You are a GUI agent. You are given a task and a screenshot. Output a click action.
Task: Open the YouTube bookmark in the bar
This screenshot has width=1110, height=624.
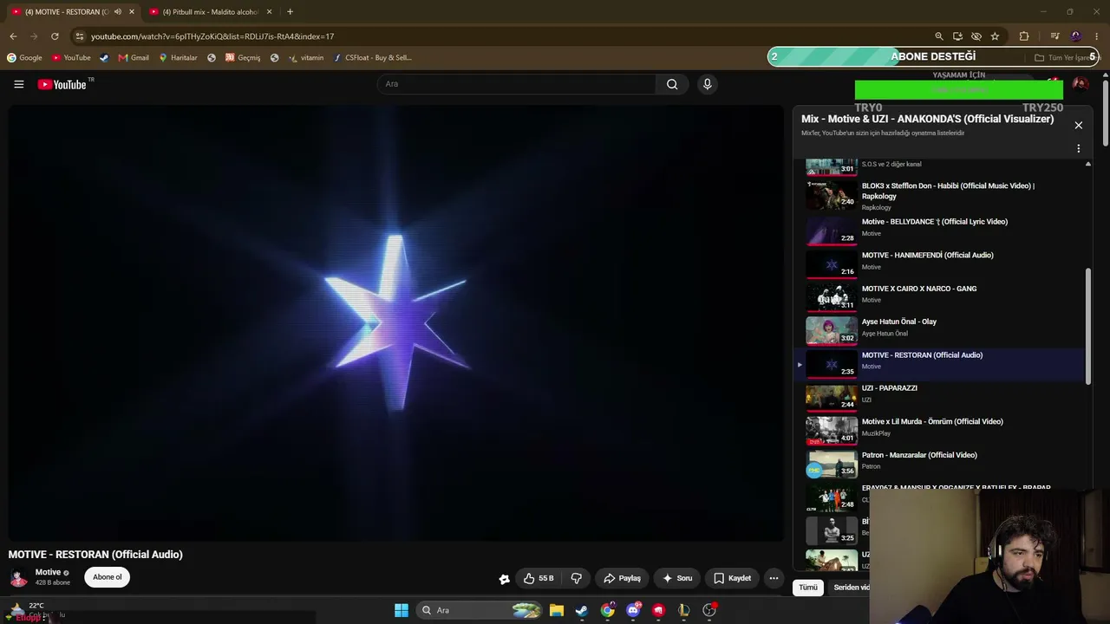click(x=71, y=58)
